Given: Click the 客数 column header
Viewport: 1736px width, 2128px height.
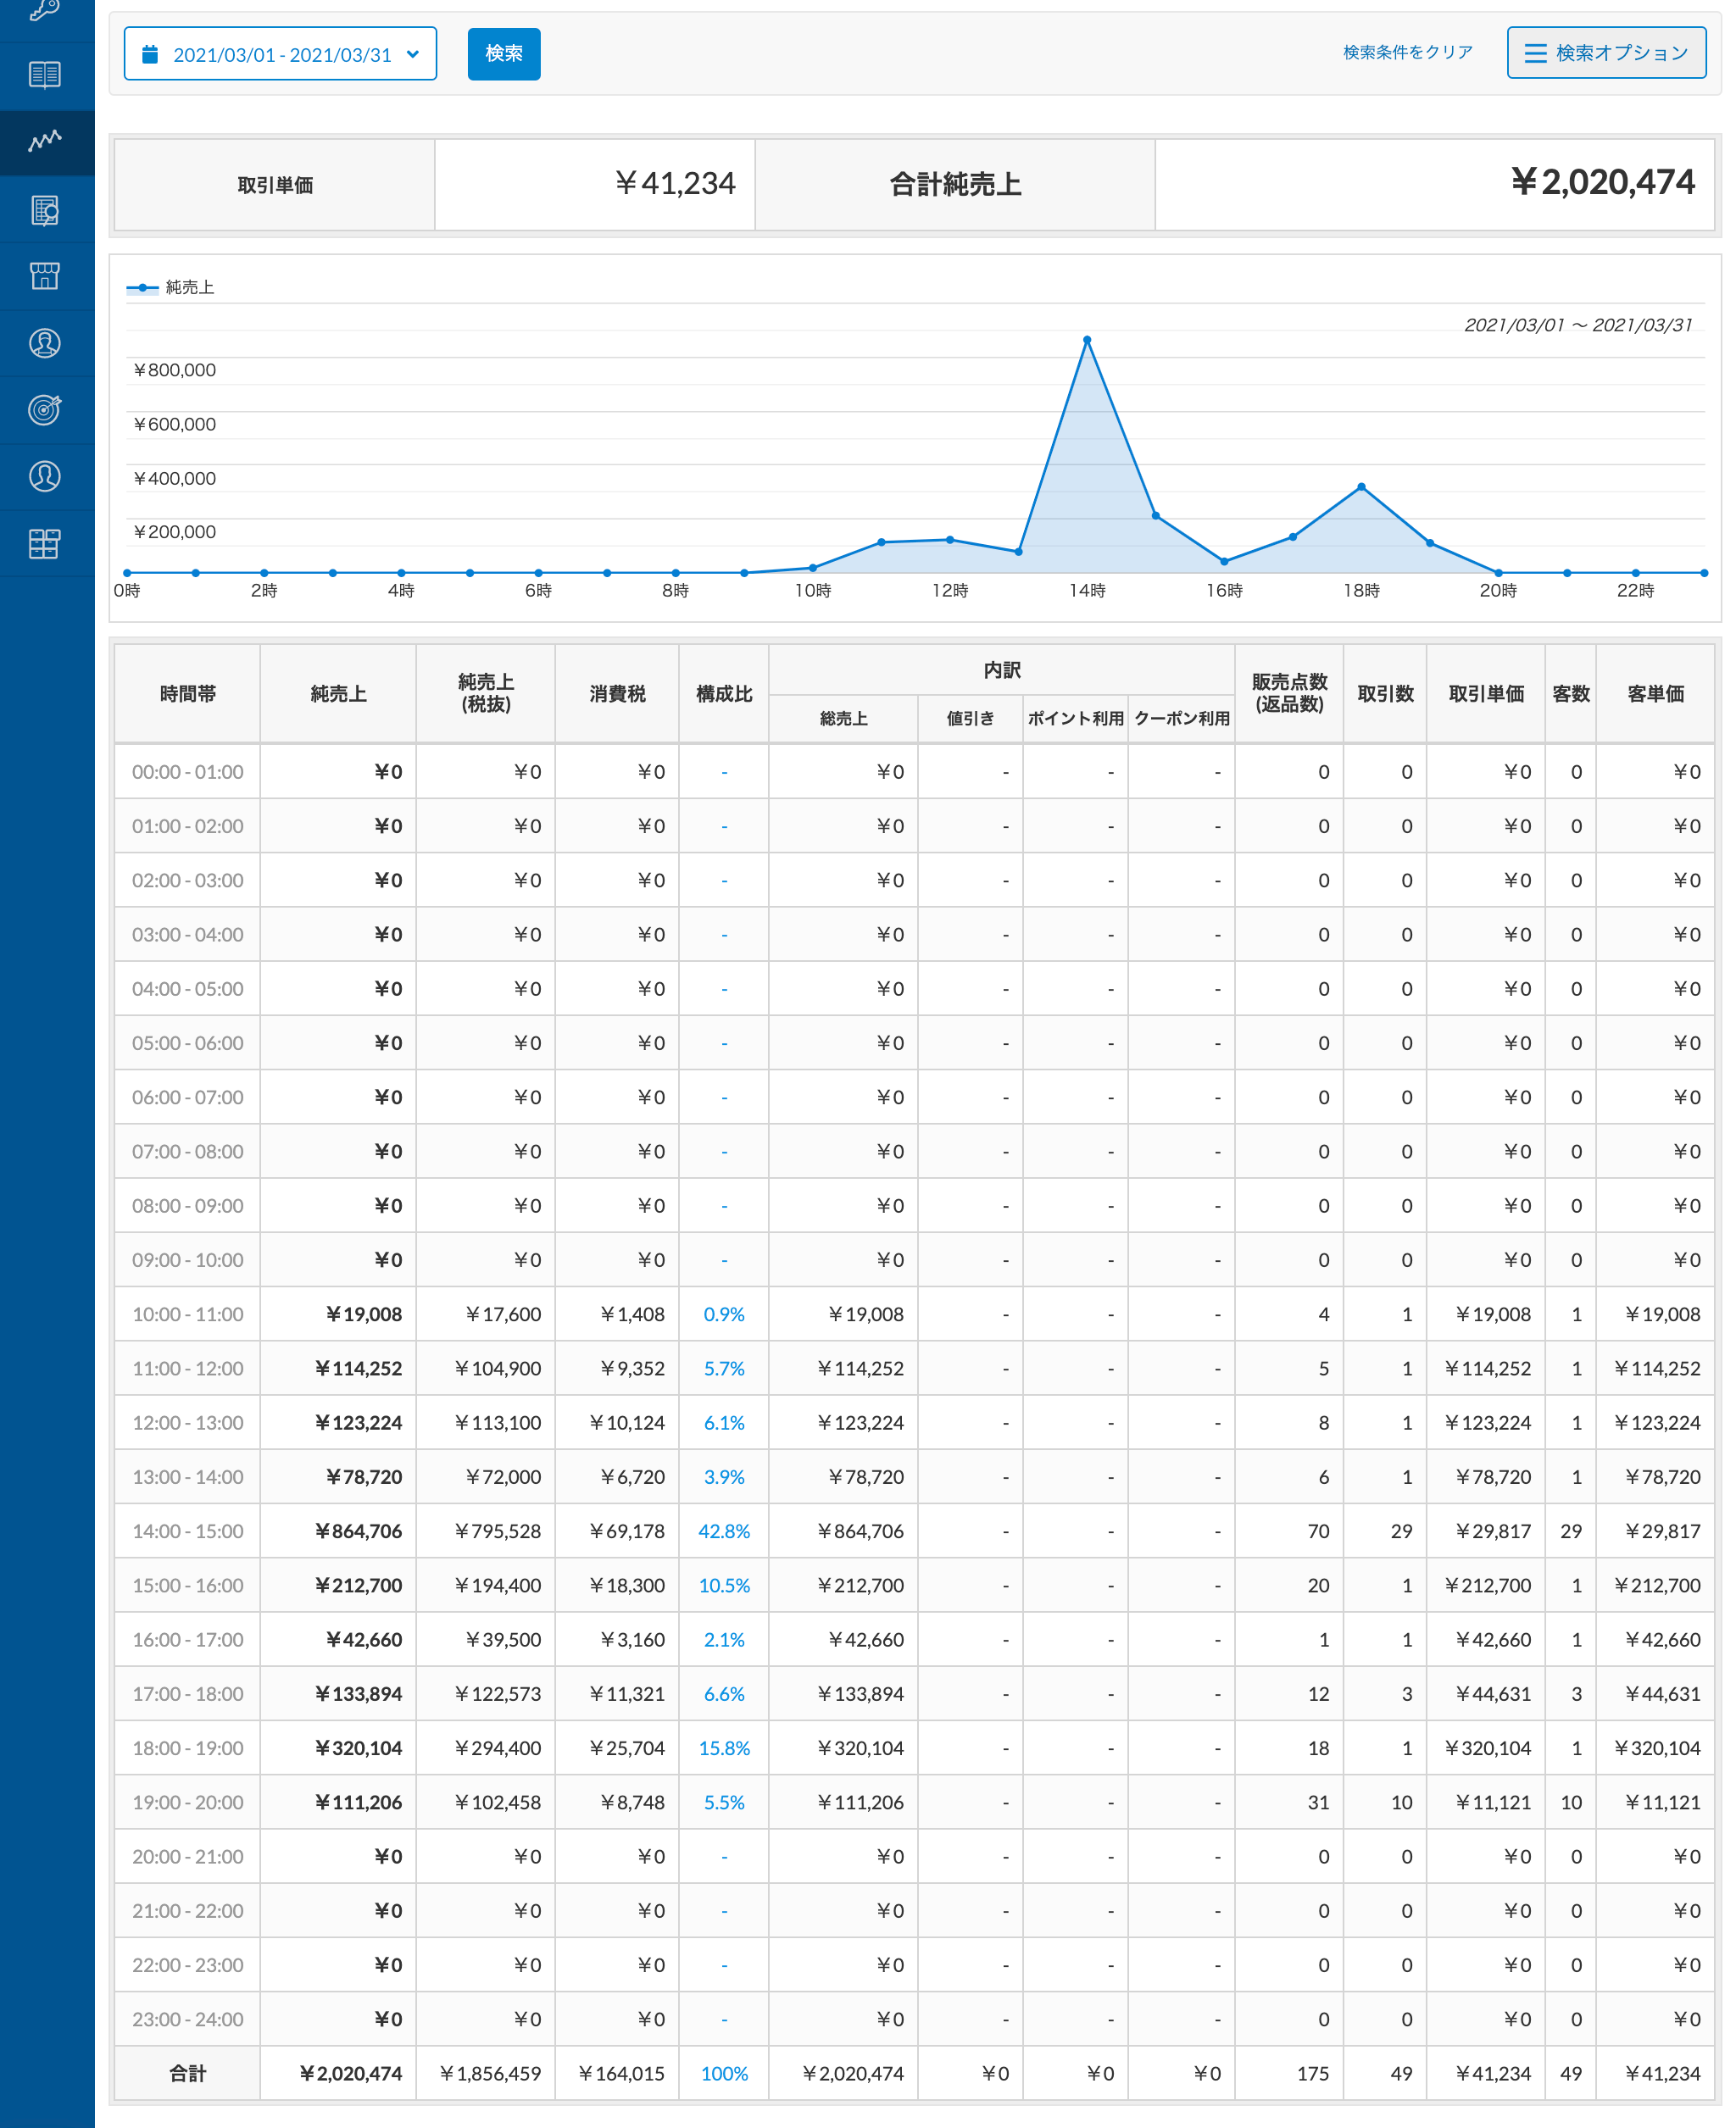Looking at the screenshot, I should 1571,694.
